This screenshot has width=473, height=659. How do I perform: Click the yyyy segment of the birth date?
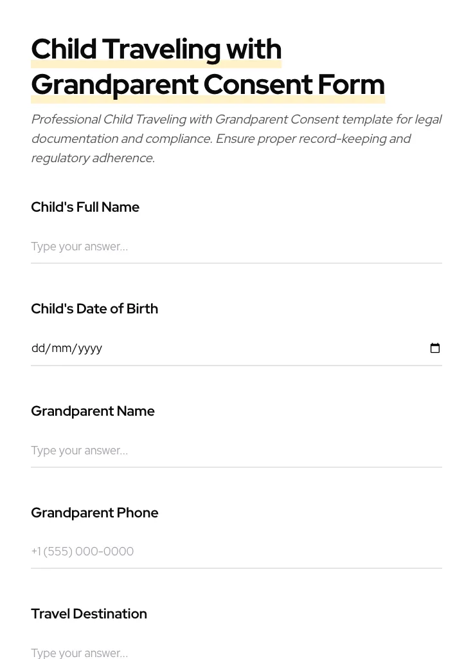pos(89,348)
